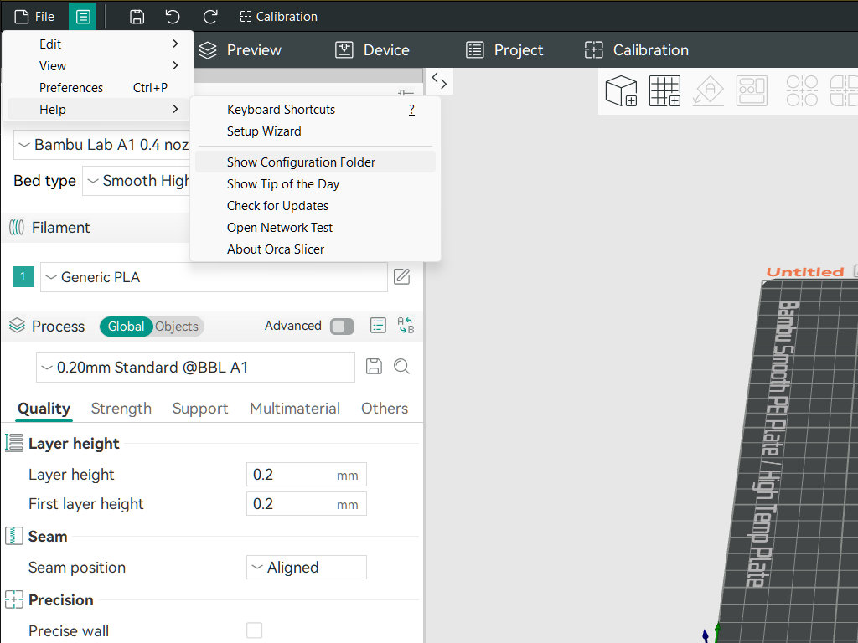Screen dimensions: 858x643
Task: Choose Check for Updates in Help menu
Action: (x=277, y=206)
